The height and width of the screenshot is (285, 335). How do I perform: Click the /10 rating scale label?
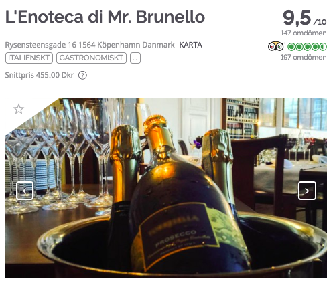(x=320, y=22)
